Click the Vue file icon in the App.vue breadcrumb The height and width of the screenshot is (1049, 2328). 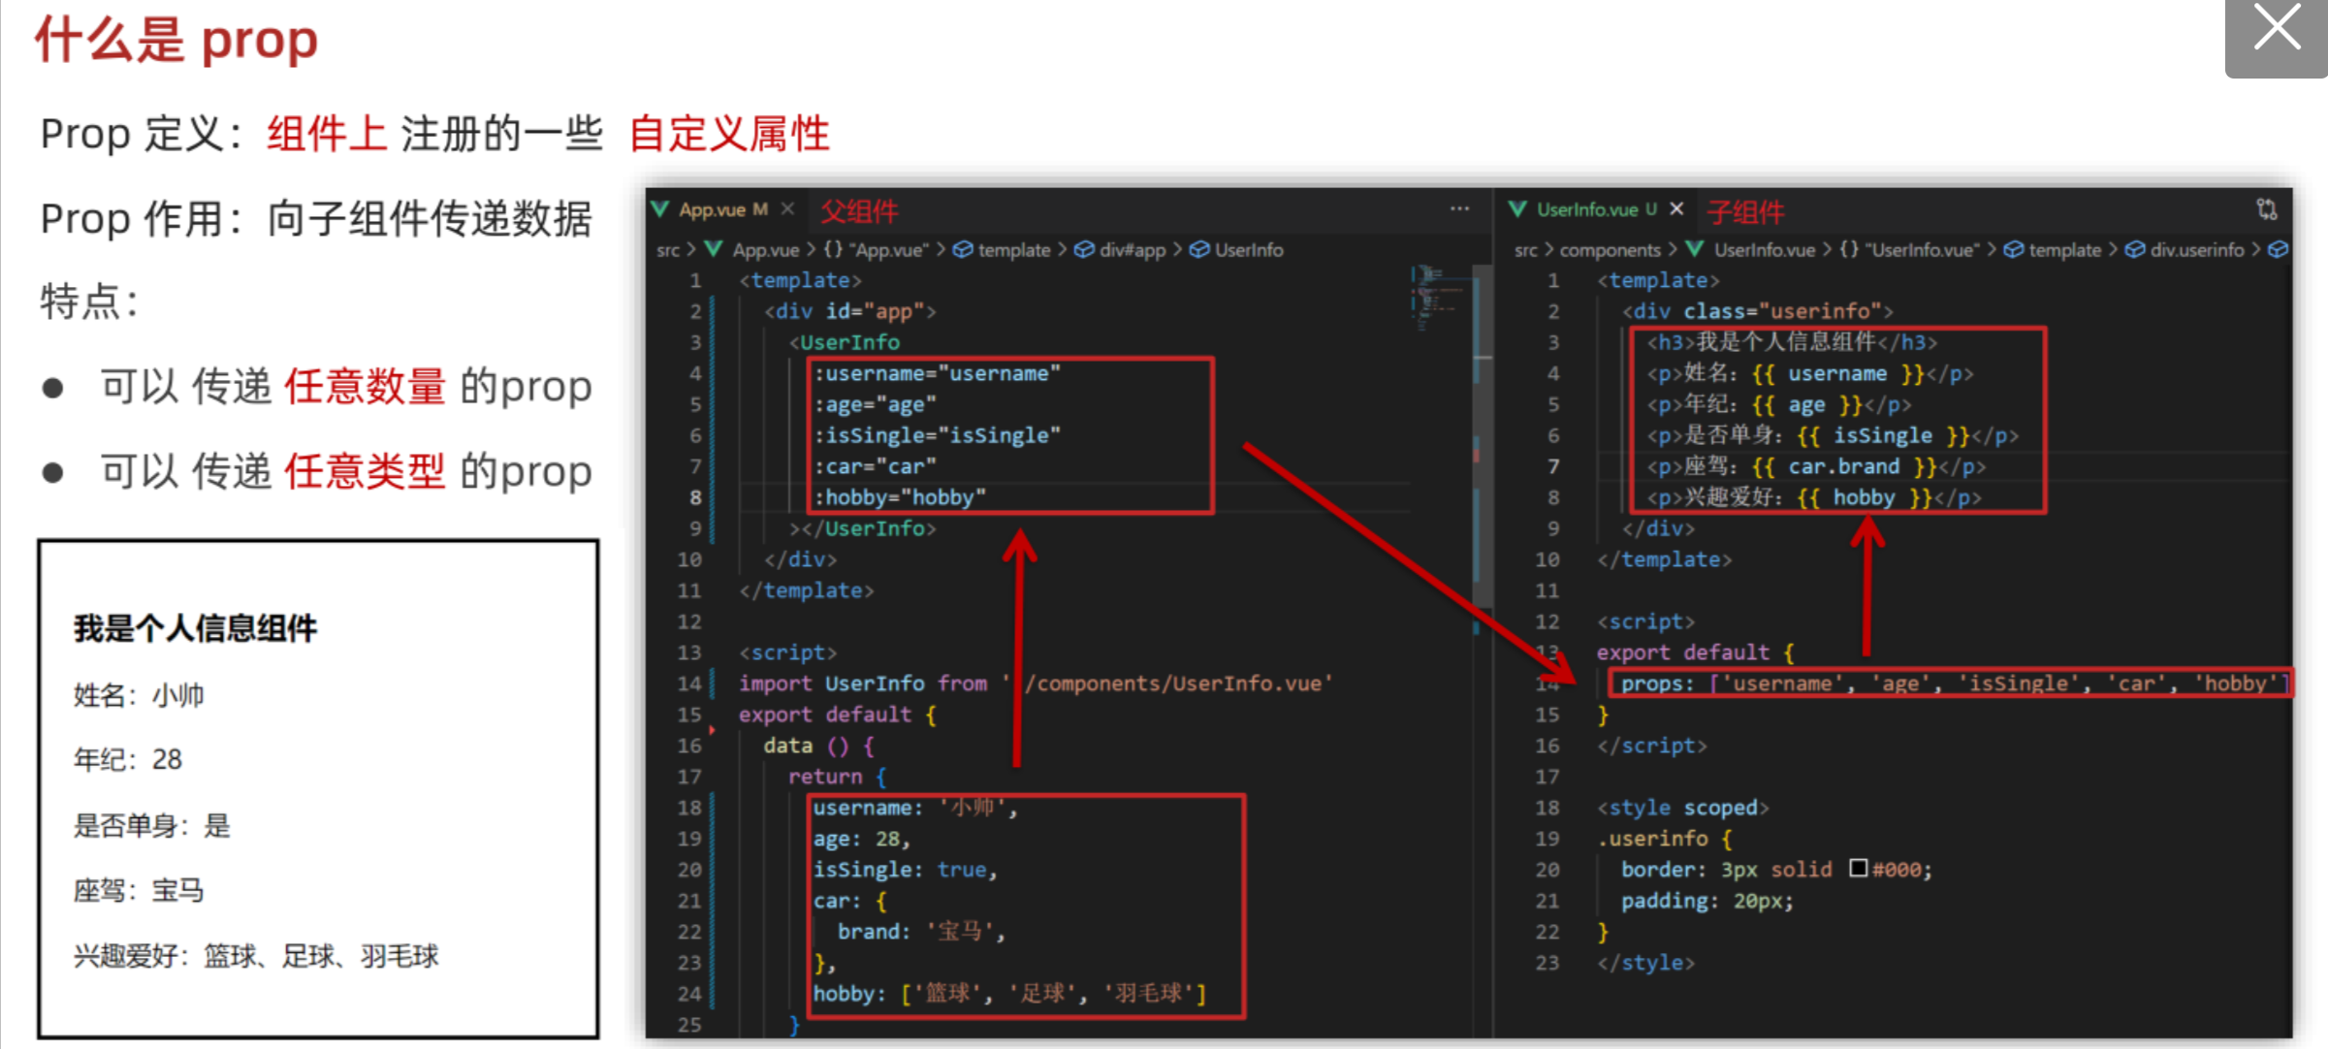coord(715,249)
